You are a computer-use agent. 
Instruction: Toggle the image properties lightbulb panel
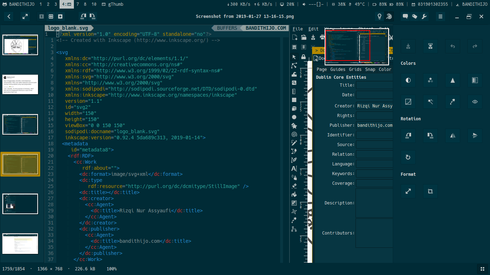coord(379,16)
